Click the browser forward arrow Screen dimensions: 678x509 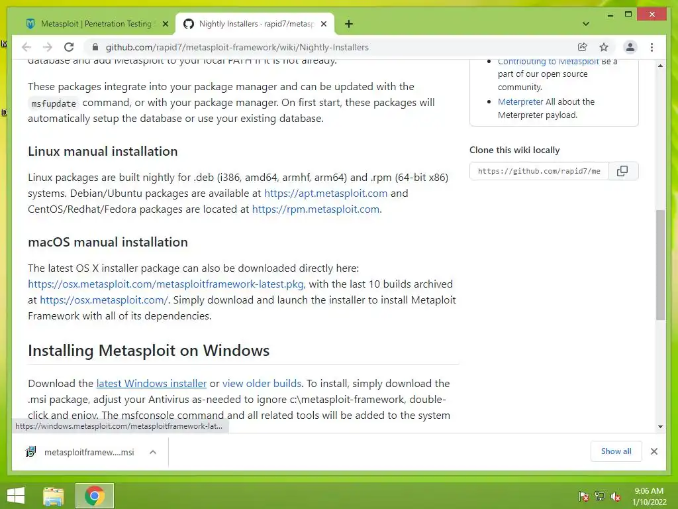48,47
